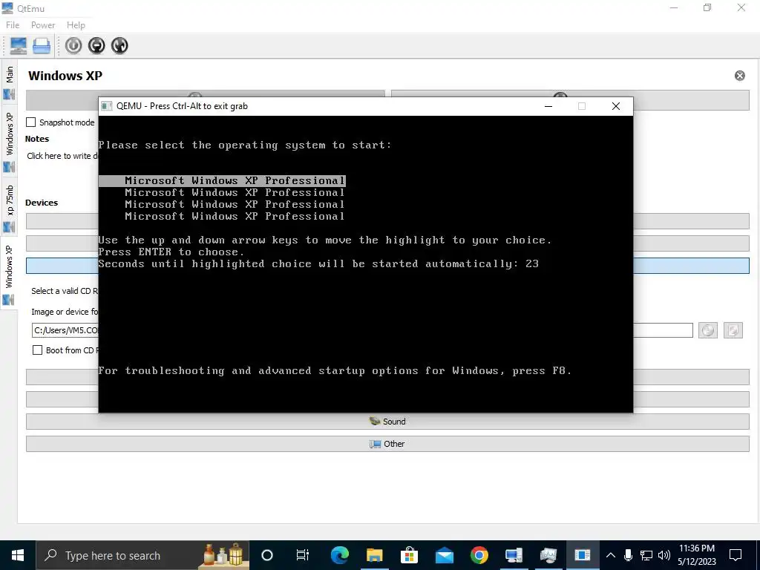Click the highlighted Windows XP Professional boot entry
The width and height of the screenshot is (760, 570).
[x=222, y=181]
